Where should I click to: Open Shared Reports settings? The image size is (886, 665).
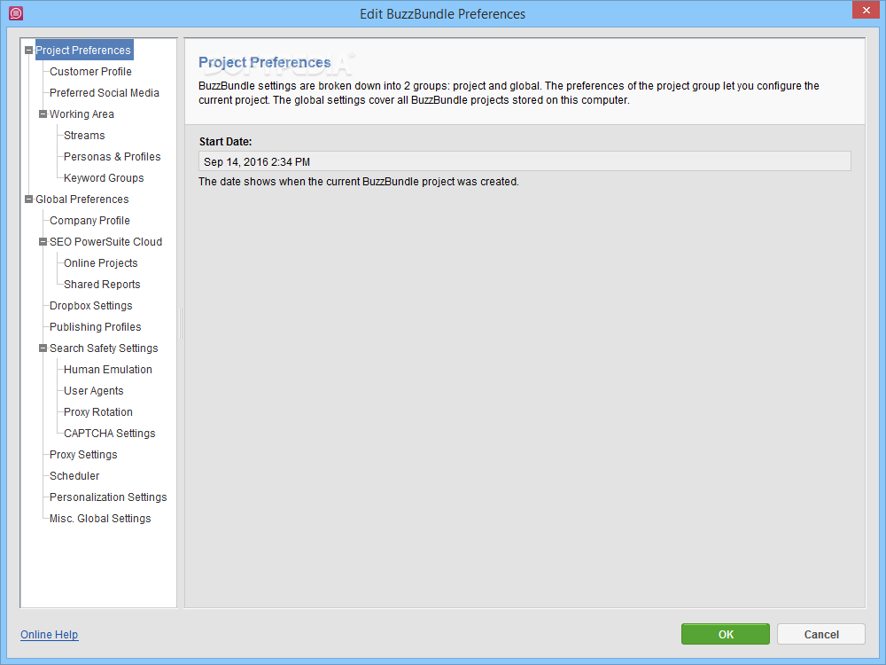pos(102,285)
